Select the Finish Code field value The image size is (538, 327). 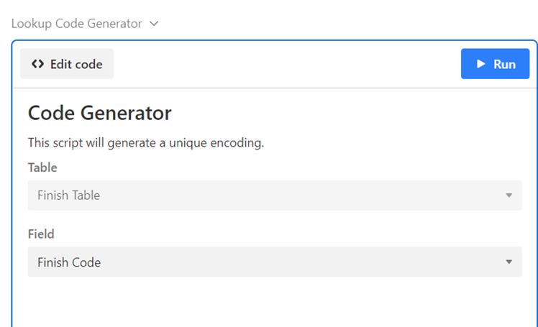69,262
